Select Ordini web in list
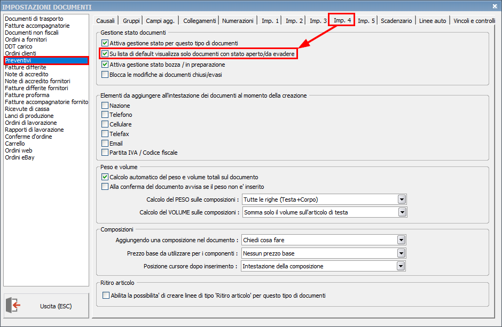502x327 pixels. point(46,150)
